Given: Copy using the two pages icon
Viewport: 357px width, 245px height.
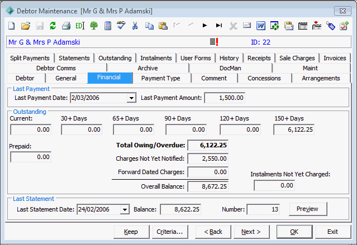Looking at the screenshot, I should 149,26.
